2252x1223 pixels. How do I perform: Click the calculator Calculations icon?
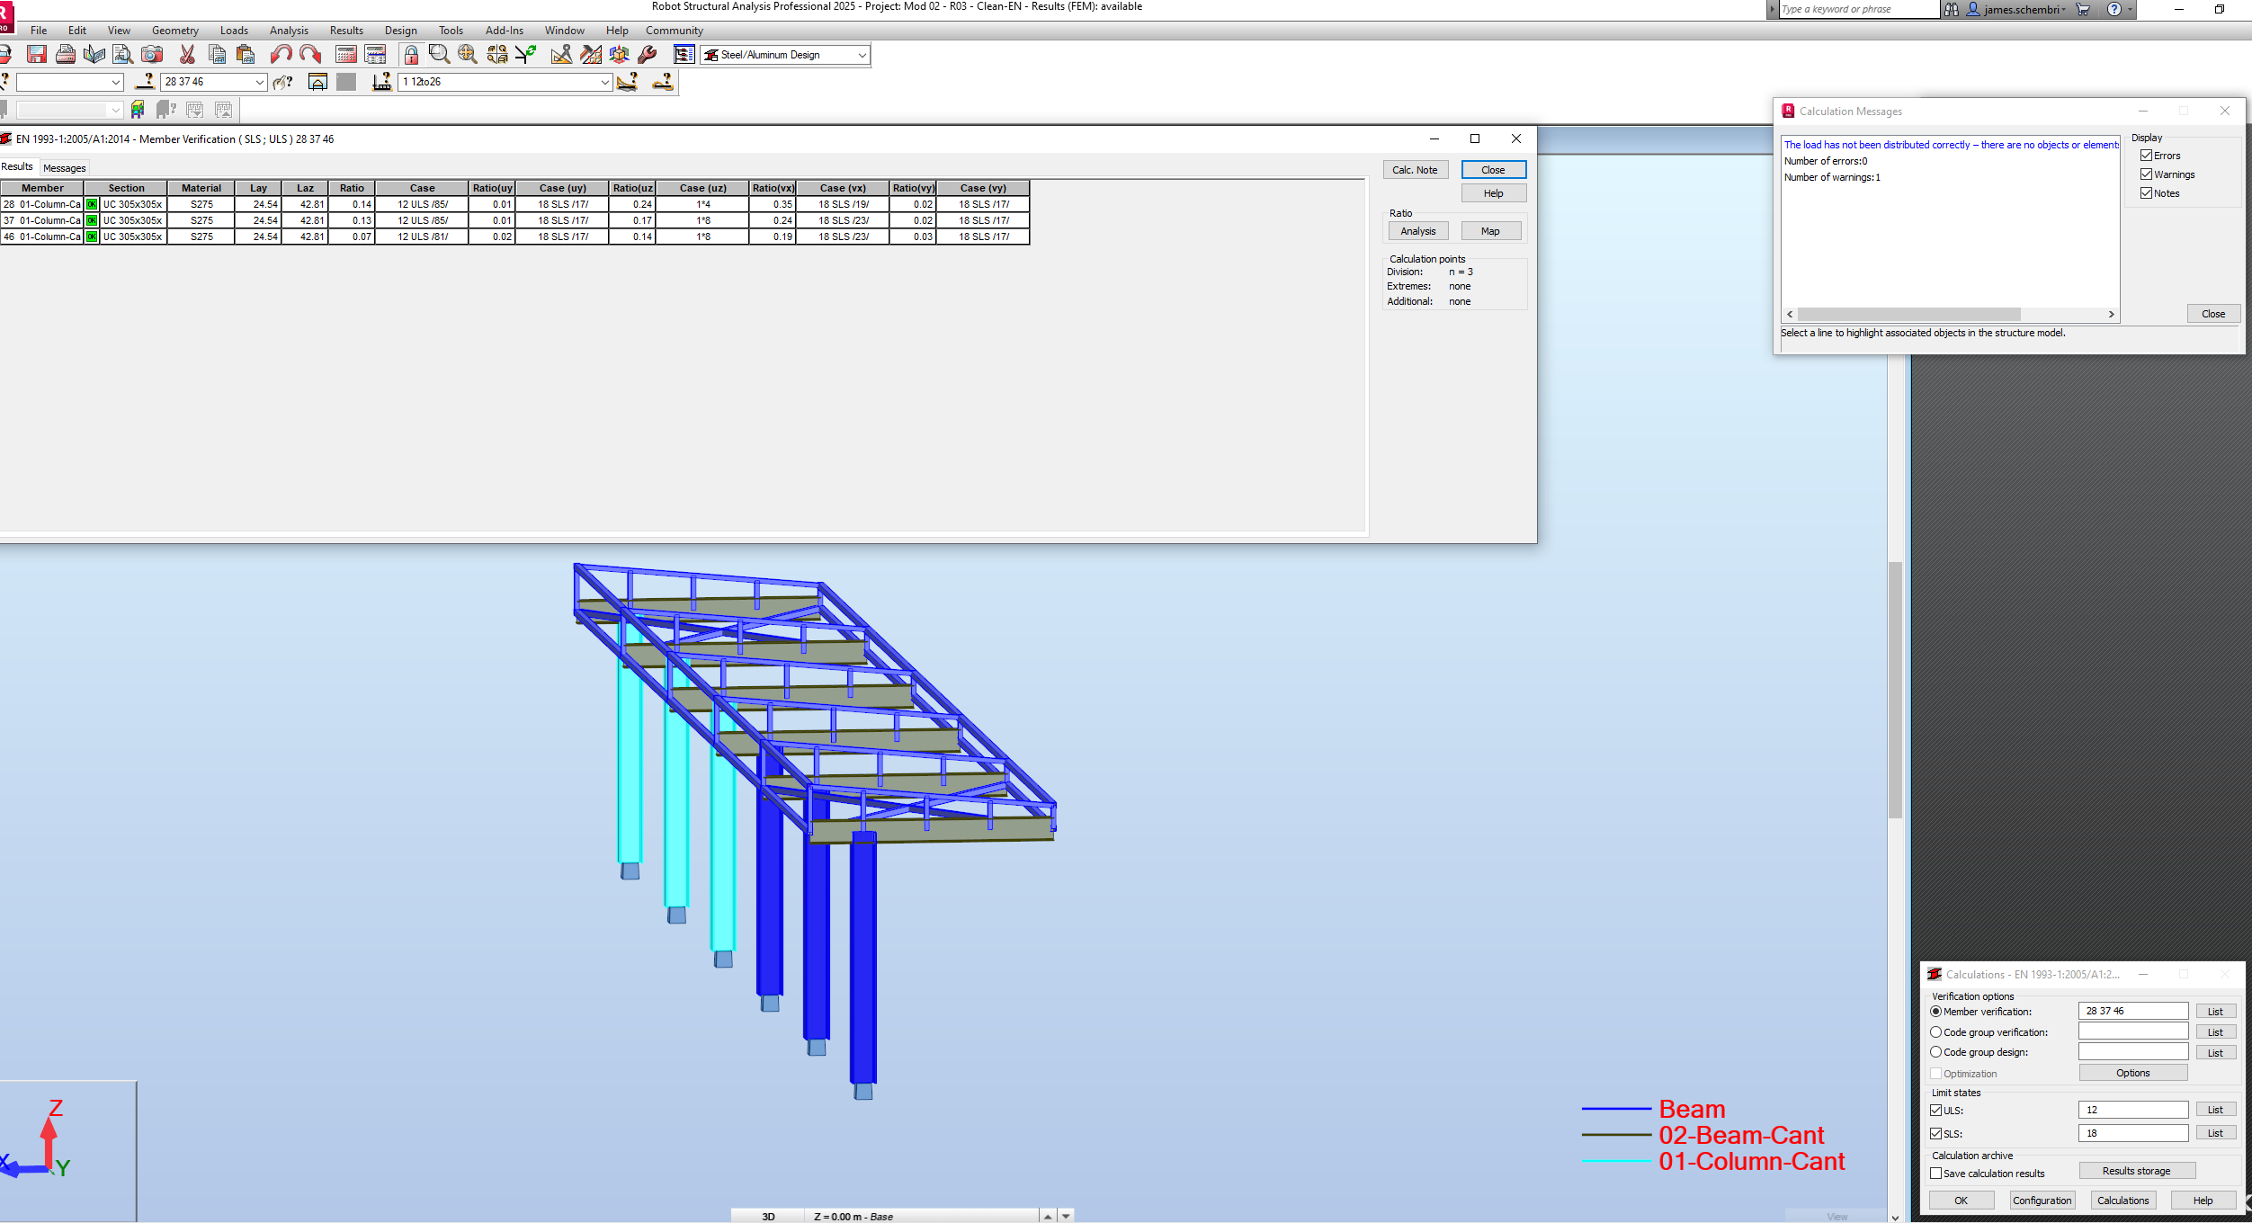click(346, 55)
